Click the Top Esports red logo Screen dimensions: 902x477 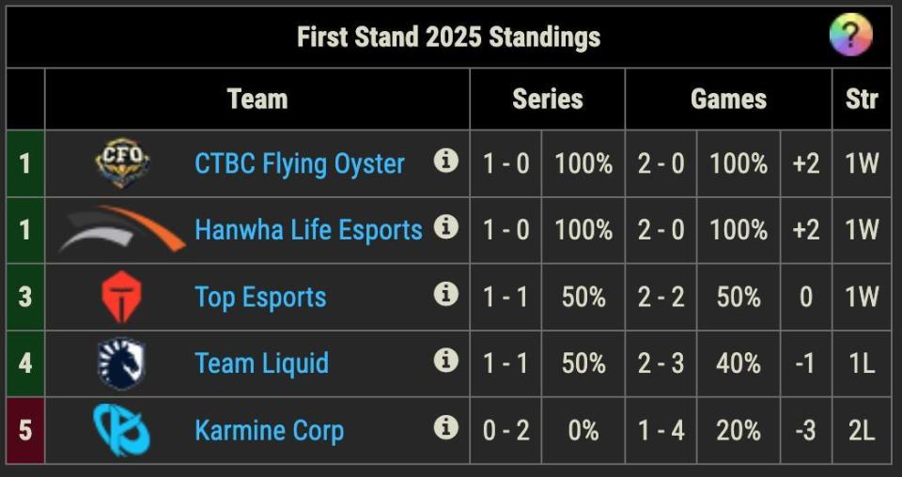(x=122, y=297)
